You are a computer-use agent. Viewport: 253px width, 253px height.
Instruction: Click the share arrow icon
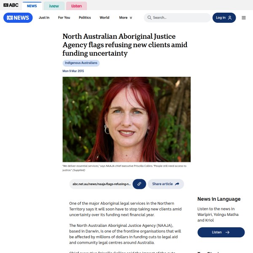[x=177, y=184]
